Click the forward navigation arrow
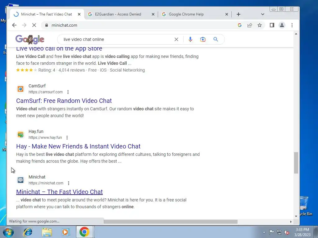The width and height of the screenshot is (318, 238). [x=24, y=25]
